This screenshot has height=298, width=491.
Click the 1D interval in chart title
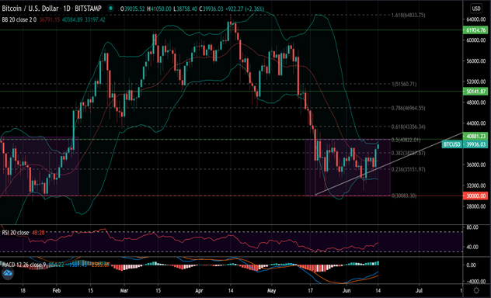(67, 9)
